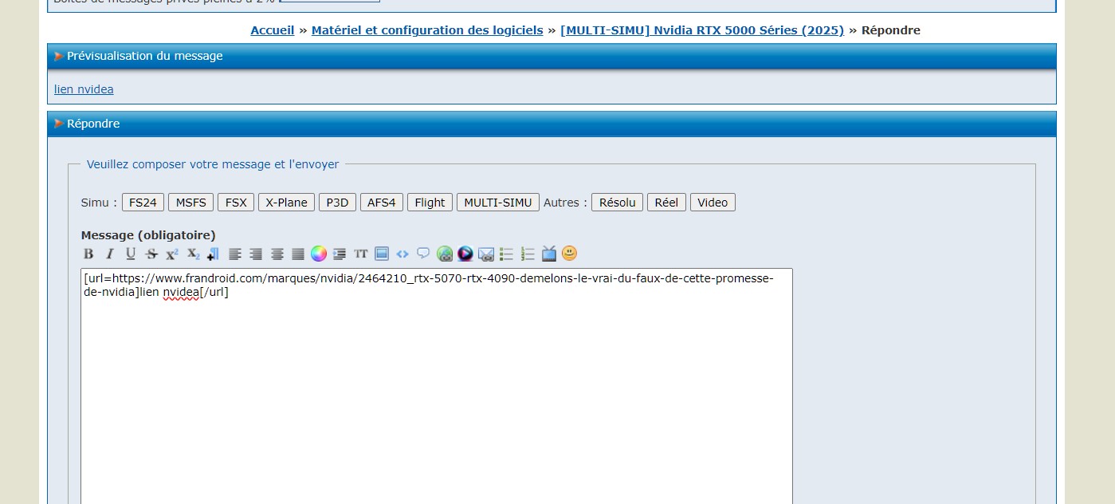This screenshot has width=1115, height=504.
Task: Apply bold formatting with the B icon
Action: (x=88, y=254)
